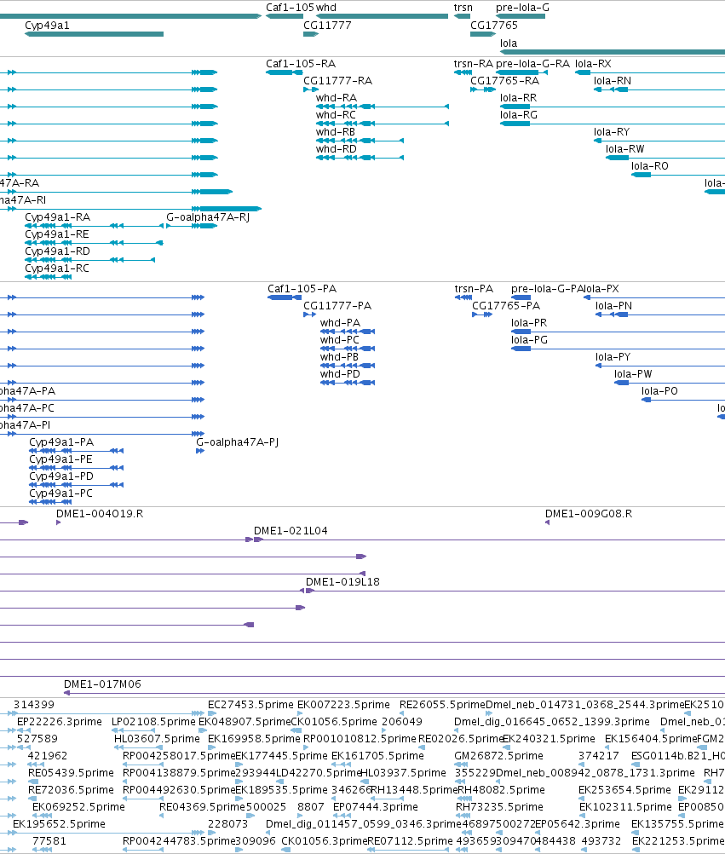The image size is (725, 854).
Task: Select lola-RW transcript label
Action: click(624, 149)
